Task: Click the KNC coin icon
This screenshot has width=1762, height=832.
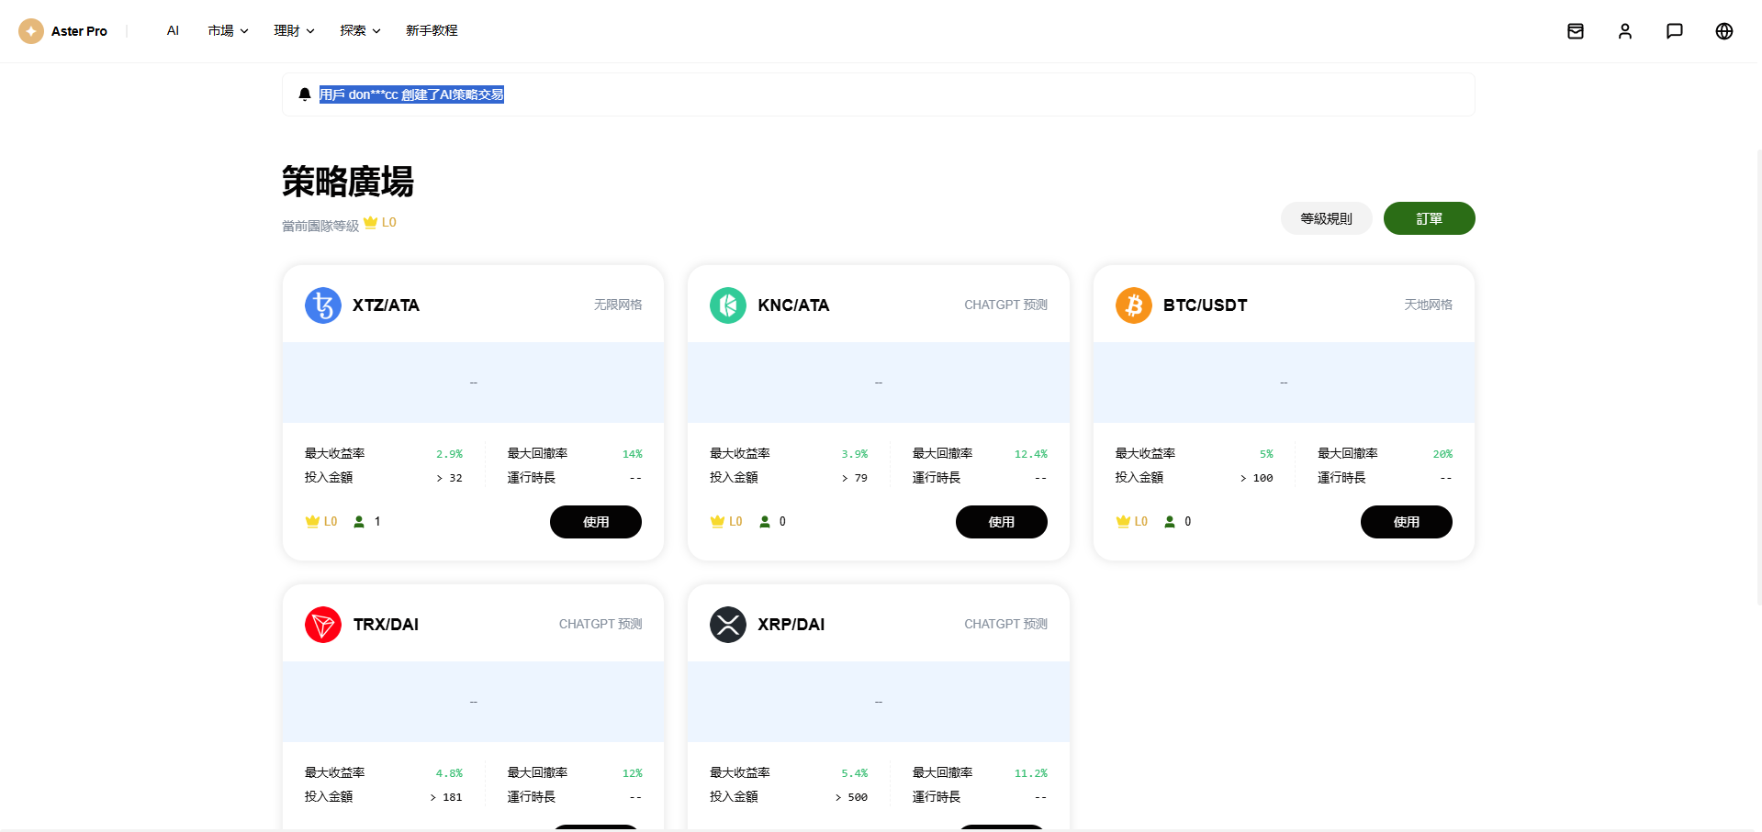Action: tap(728, 305)
